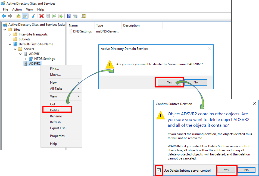Close the Confirm Subtree Deletion dialog
Screen dimensions: 259x176
(254, 104)
